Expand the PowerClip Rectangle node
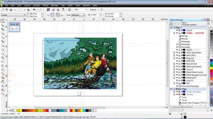Viewport: 213px width, 119px height. [x=177, y=86]
